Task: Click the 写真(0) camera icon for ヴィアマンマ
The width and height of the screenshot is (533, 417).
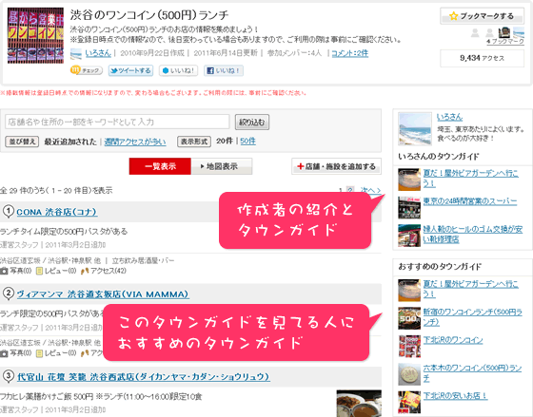Action: pyautogui.click(x=4, y=353)
